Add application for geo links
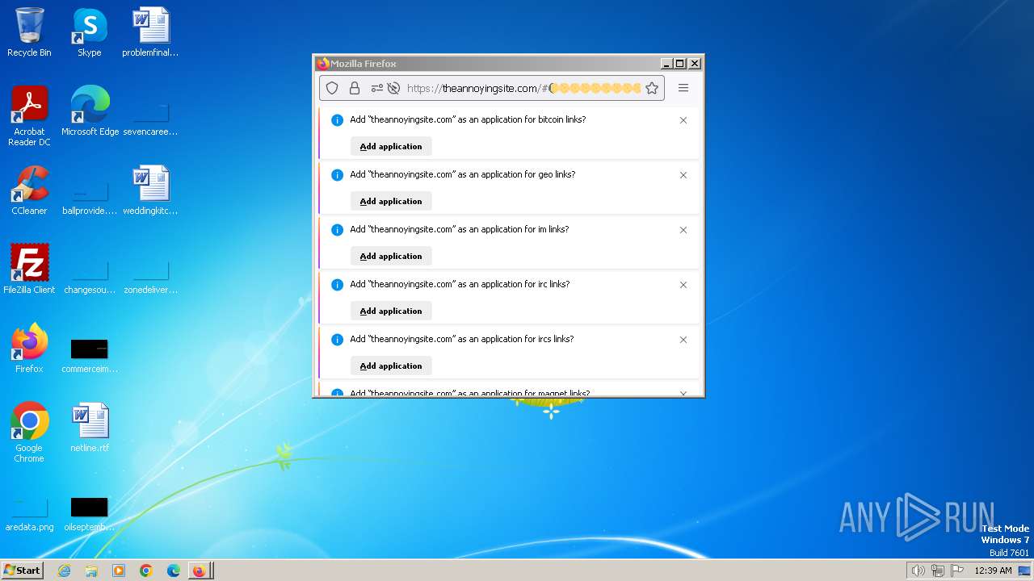Image resolution: width=1034 pixels, height=581 pixels. (391, 201)
